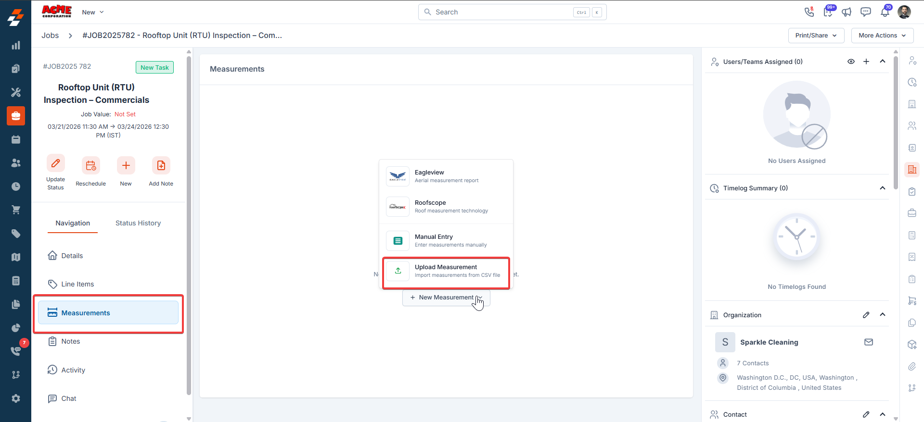Screen dimensions: 924x422
Task: Collapse the Contact section
Action: pyautogui.click(x=883, y=414)
